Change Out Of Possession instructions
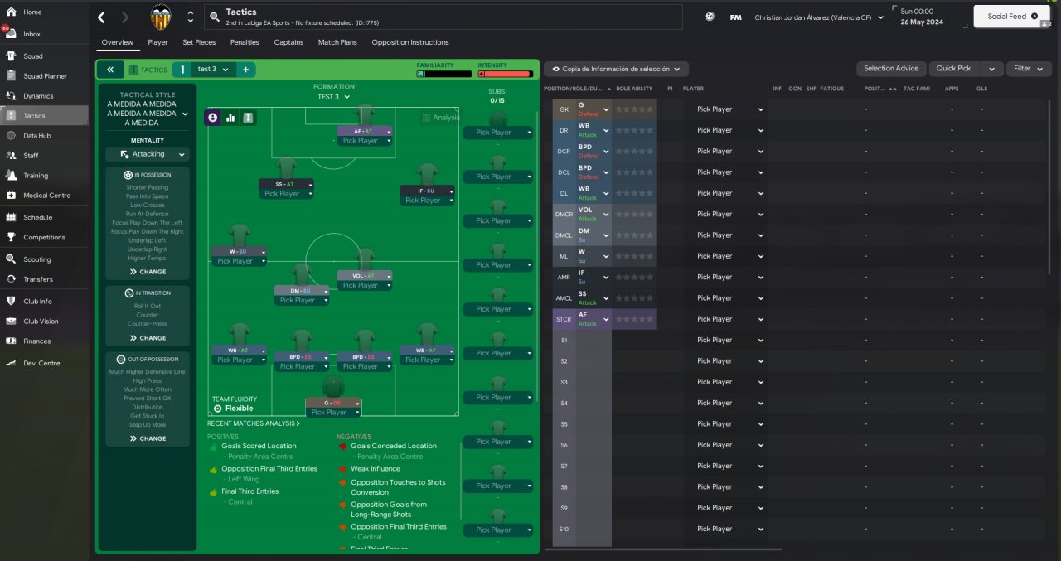This screenshot has width=1061, height=561. [x=148, y=438]
